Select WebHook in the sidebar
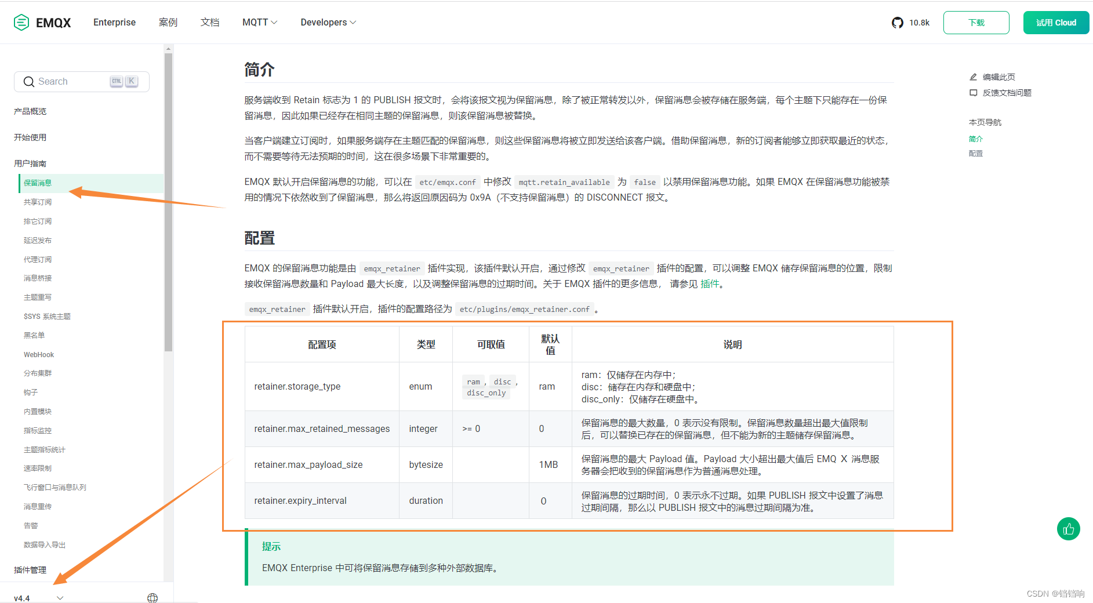 [x=39, y=354]
